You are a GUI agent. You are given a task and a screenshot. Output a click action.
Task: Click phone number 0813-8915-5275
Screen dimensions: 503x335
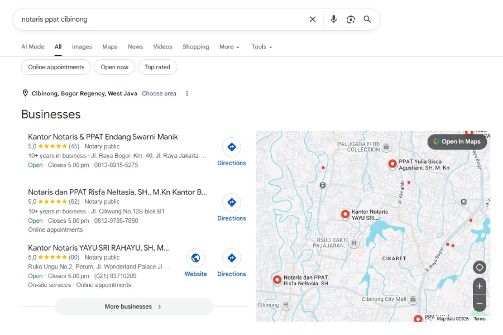tap(116, 165)
